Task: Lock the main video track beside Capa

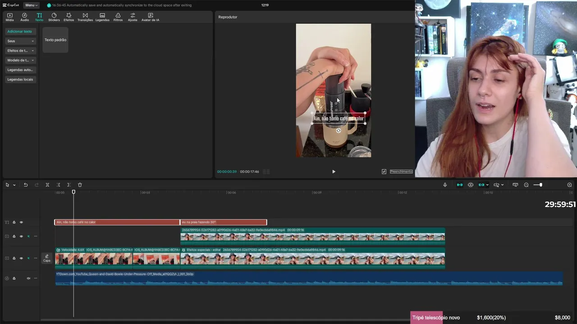Action: pyautogui.click(x=14, y=258)
